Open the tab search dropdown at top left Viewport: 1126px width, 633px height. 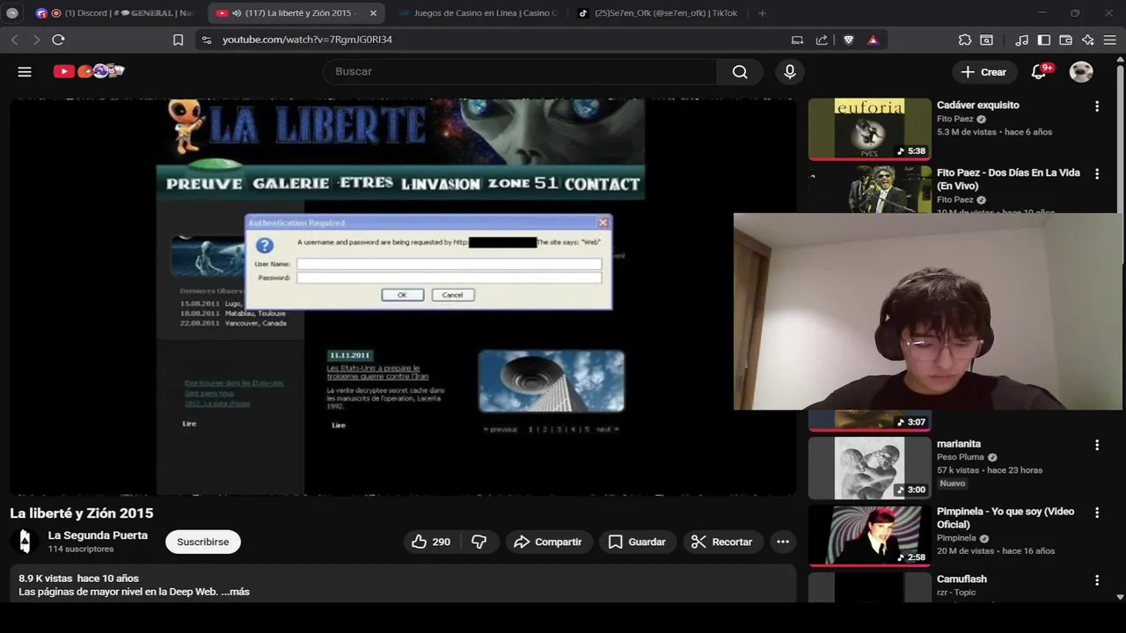pyautogui.click(x=12, y=13)
